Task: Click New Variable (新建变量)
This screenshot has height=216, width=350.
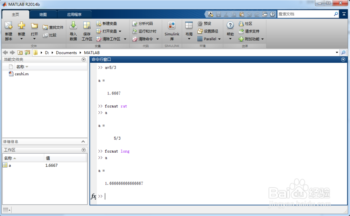Action: coord(106,23)
